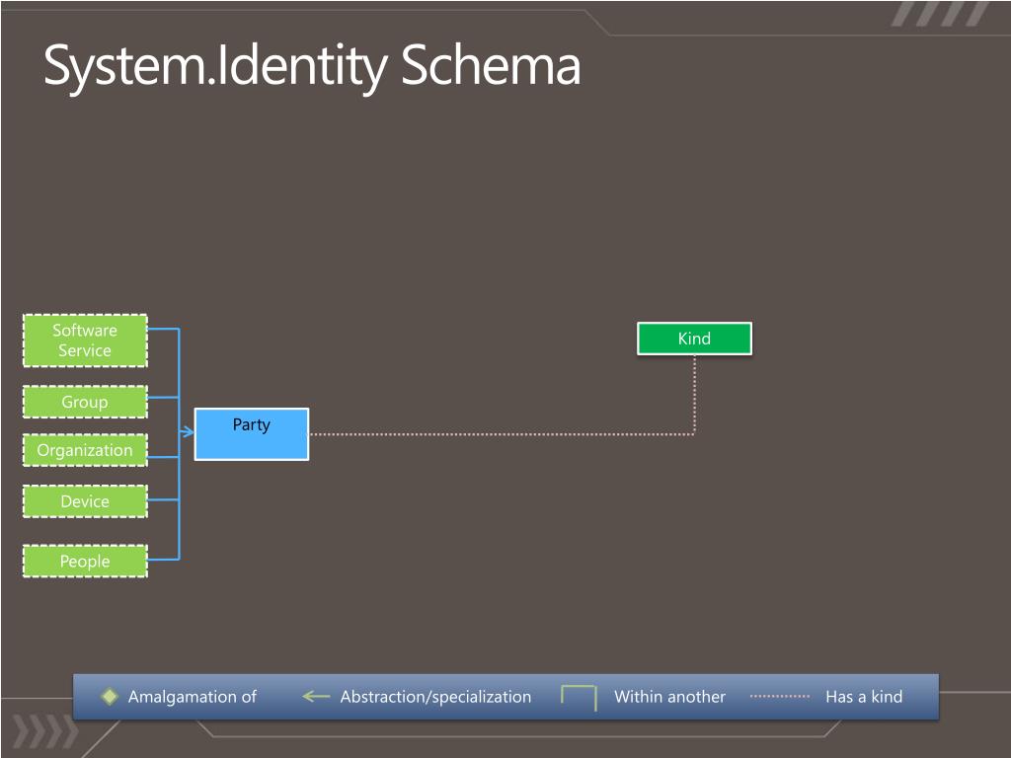Click the diamond Amalgamation icon in legend
1011x758 pixels.
(110, 696)
